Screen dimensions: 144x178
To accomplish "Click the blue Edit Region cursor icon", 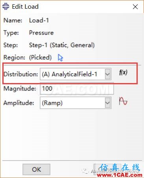I will pos(60,58).
